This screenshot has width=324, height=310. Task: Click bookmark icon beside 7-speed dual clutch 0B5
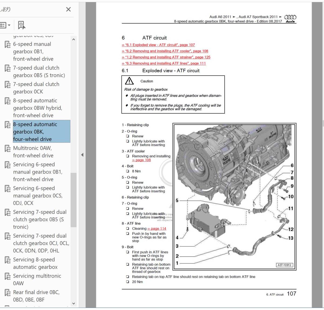click(8, 68)
